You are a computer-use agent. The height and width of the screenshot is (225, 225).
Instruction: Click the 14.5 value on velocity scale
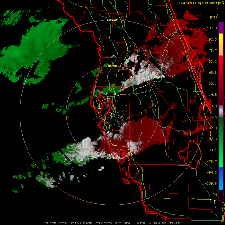click(213, 95)
